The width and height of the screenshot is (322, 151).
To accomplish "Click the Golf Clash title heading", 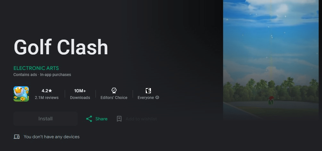I will (61, 47).
